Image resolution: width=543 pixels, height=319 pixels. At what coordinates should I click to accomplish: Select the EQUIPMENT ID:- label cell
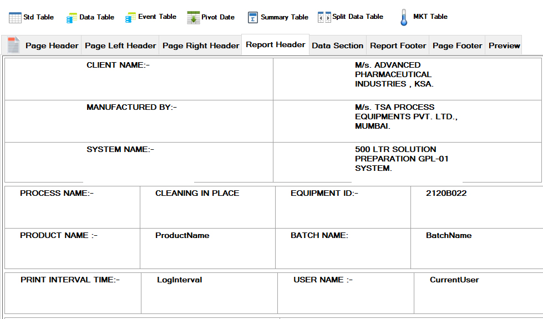(343, 207)
